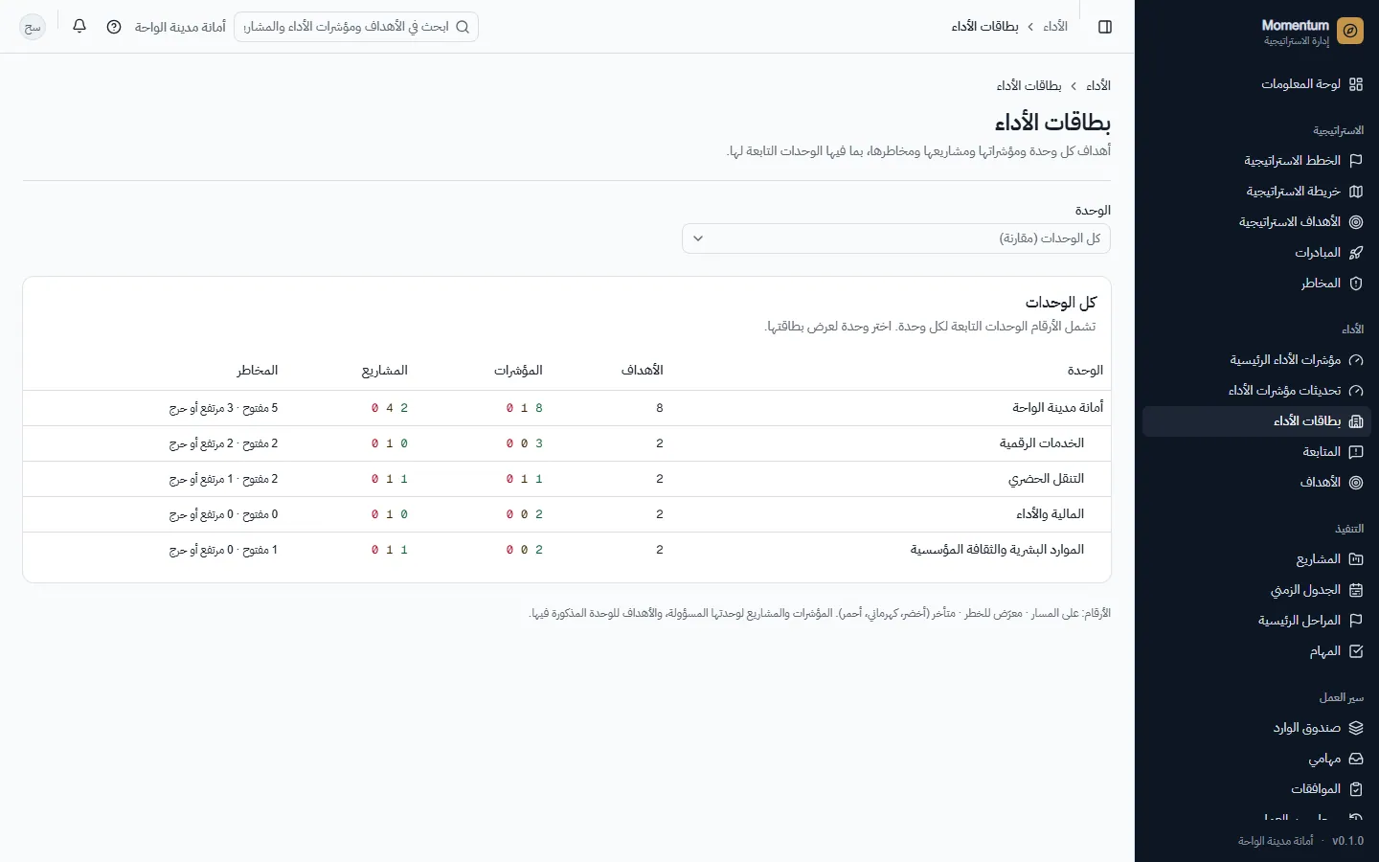Click the المخاطر shield icon
The width and height of the screenshot is (1379, 862).
click(1356, 284)
